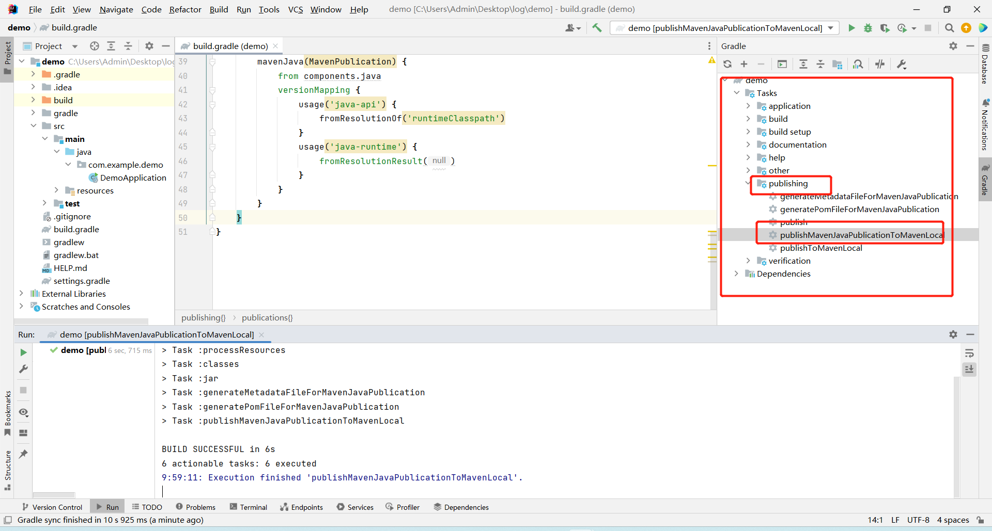The width and height of the screenshot is (992, 531).
Task: Rerun the Gradle task in Run panel
Action: [x=23, y=352]
